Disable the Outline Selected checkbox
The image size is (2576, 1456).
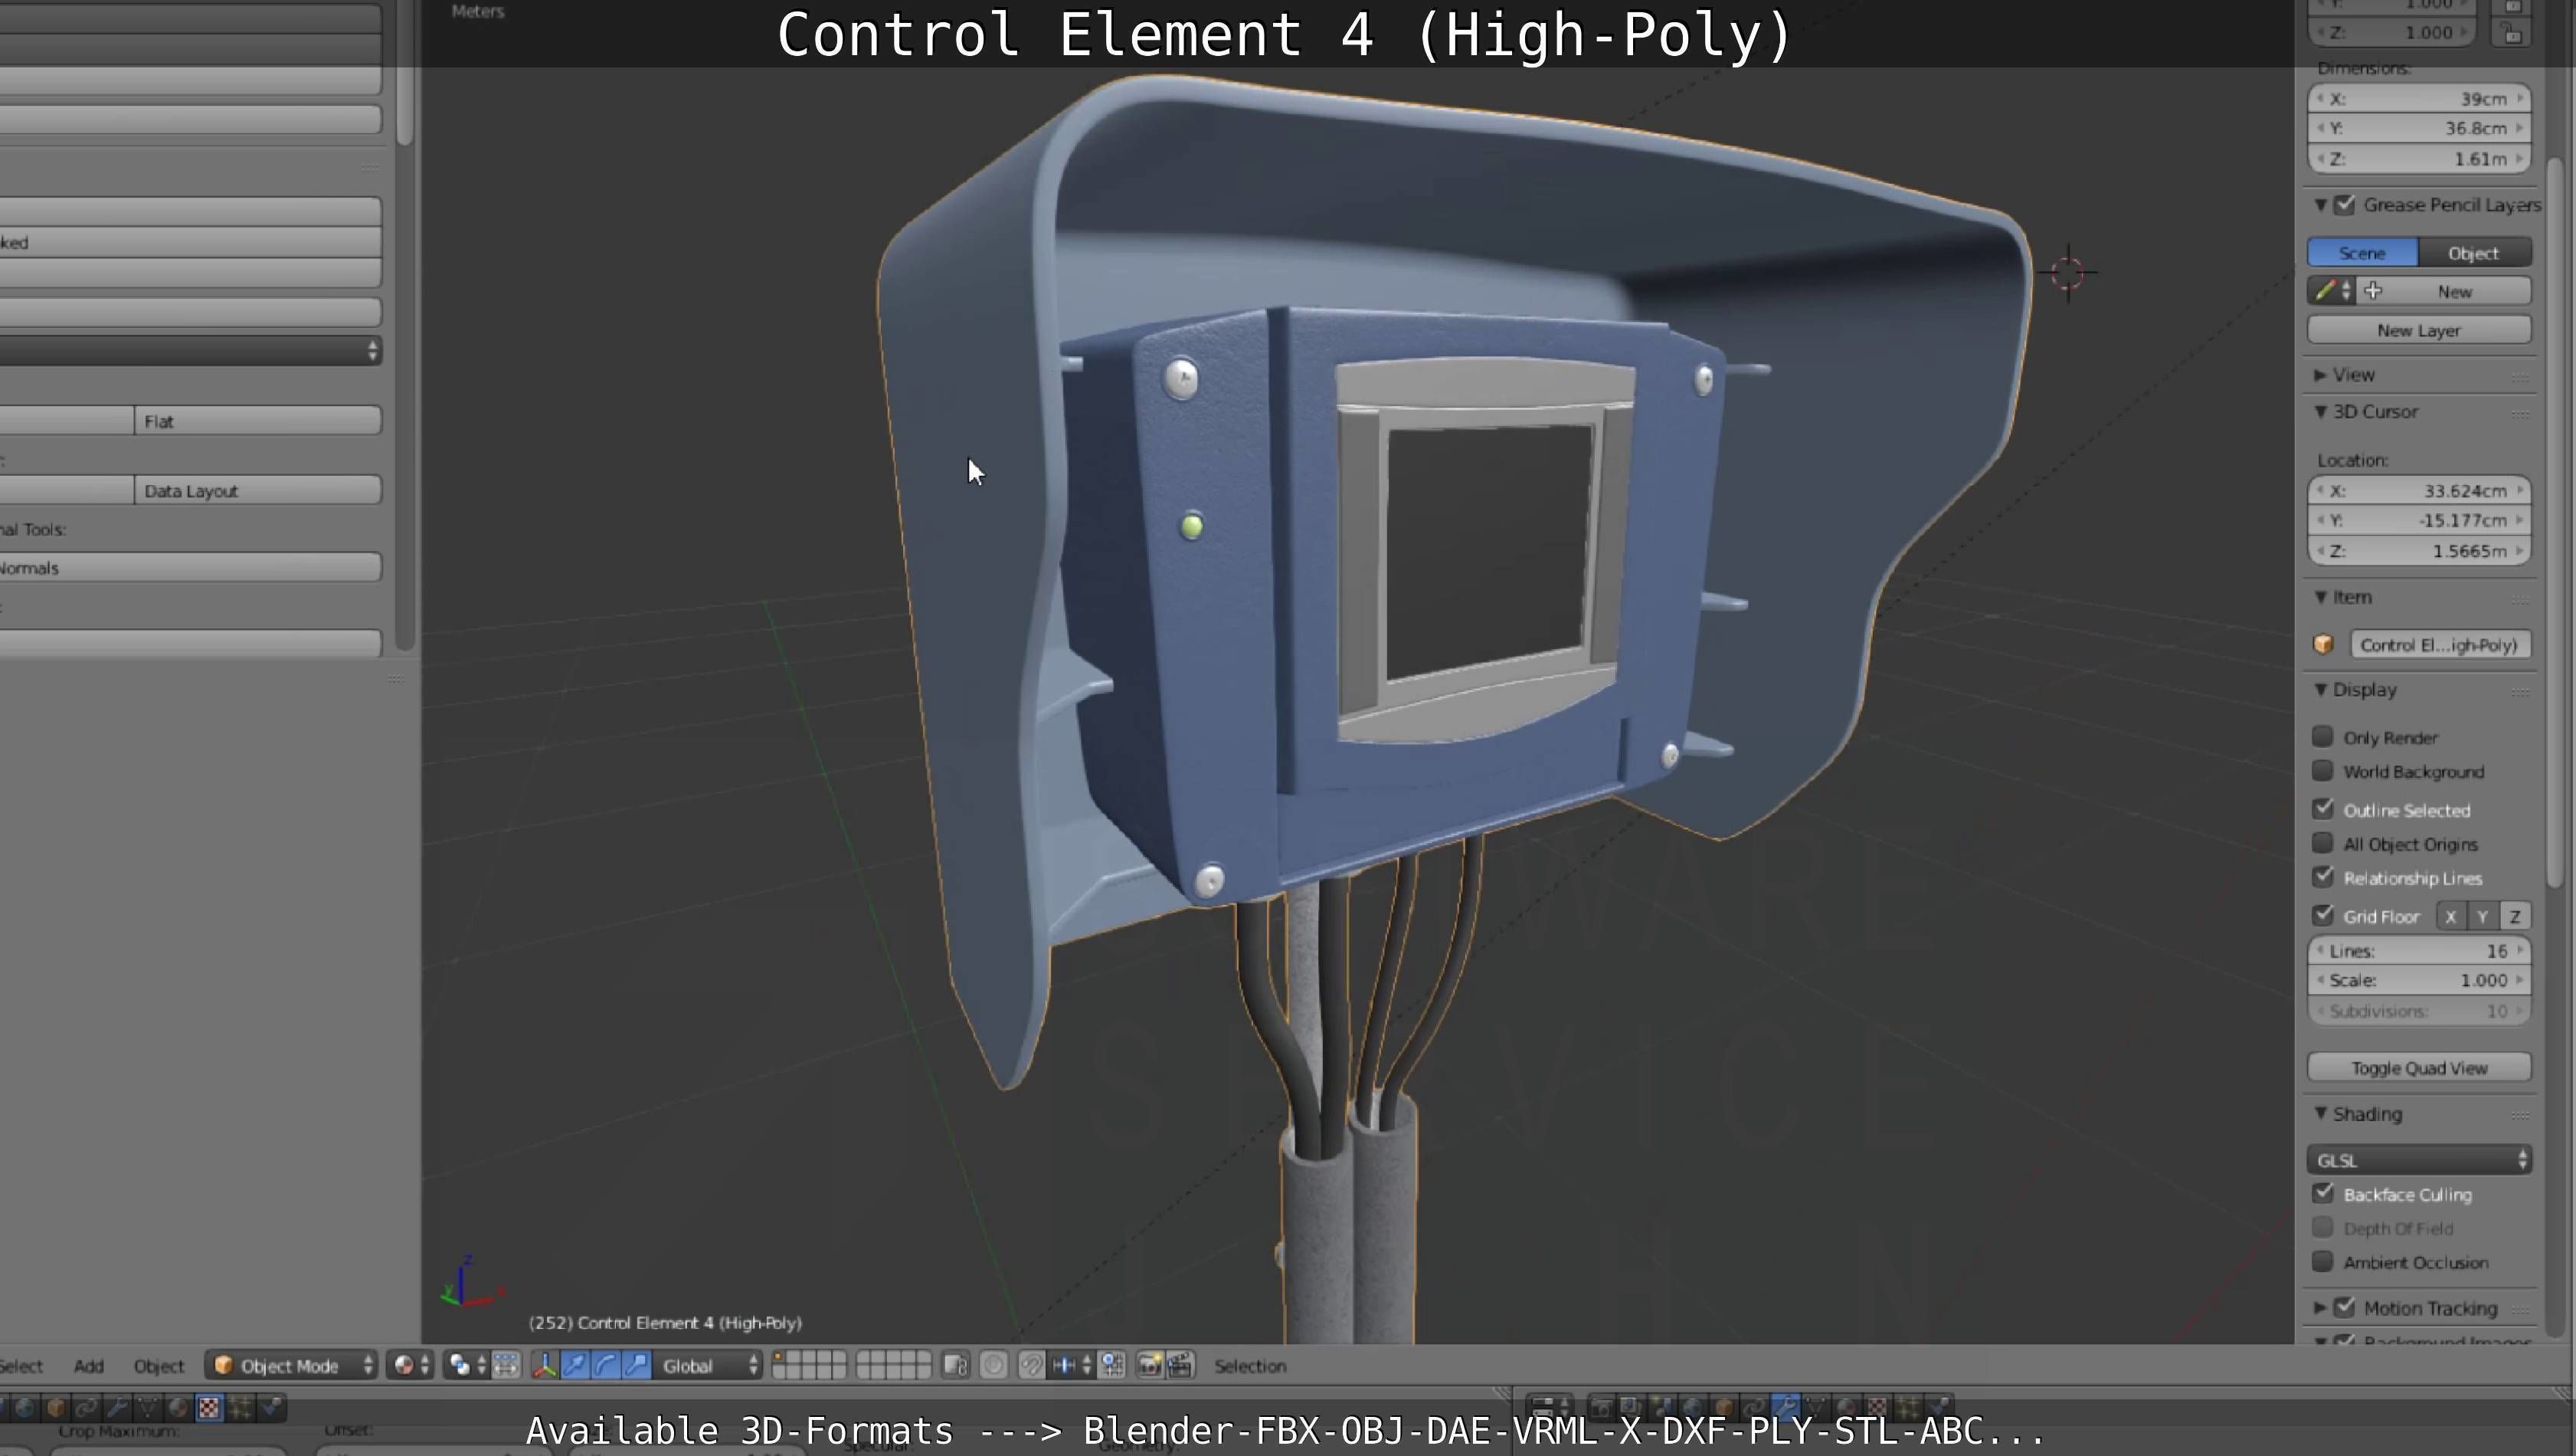point(2323,808)
